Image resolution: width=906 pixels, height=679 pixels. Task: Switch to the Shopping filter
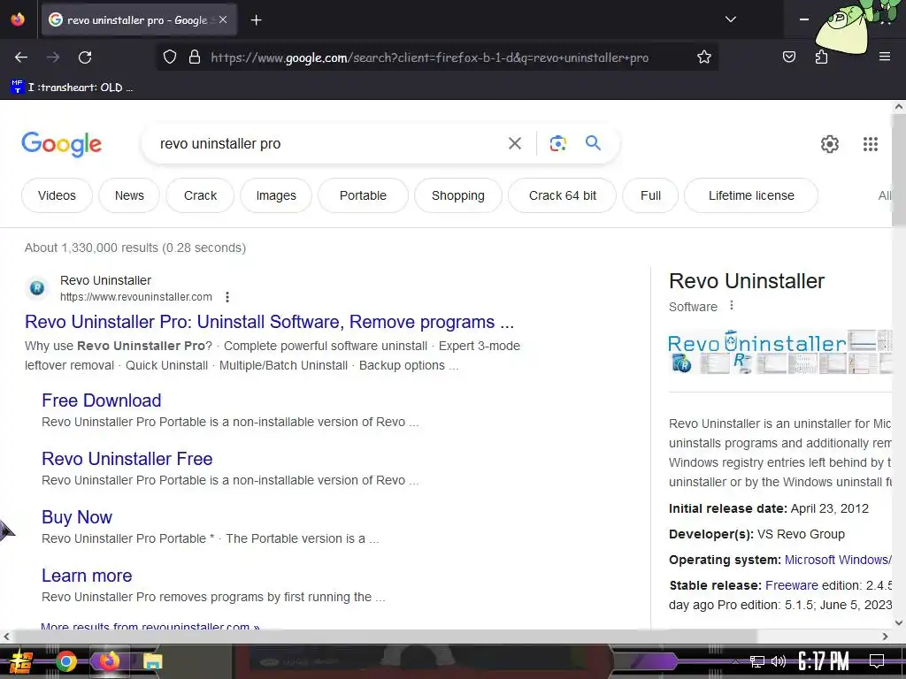click(458, 195)
